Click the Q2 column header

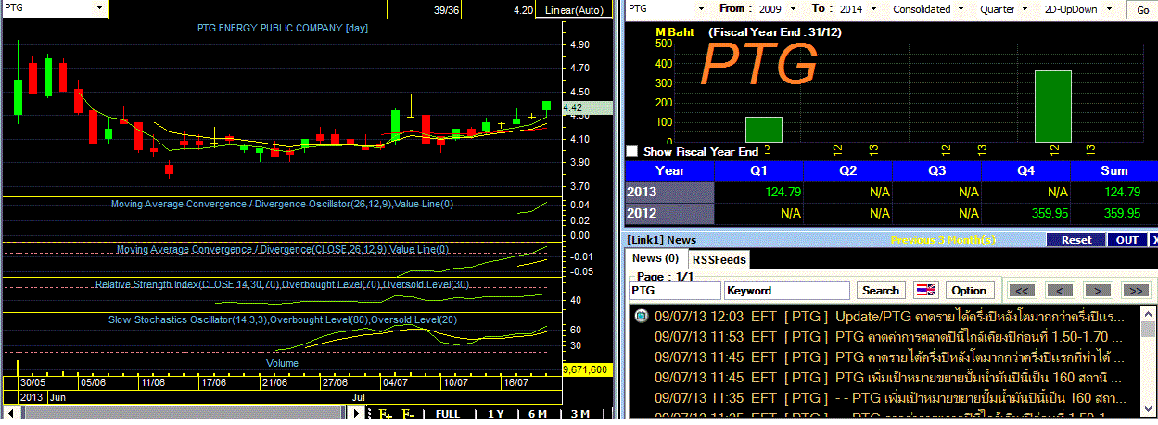tap(848, 170)
